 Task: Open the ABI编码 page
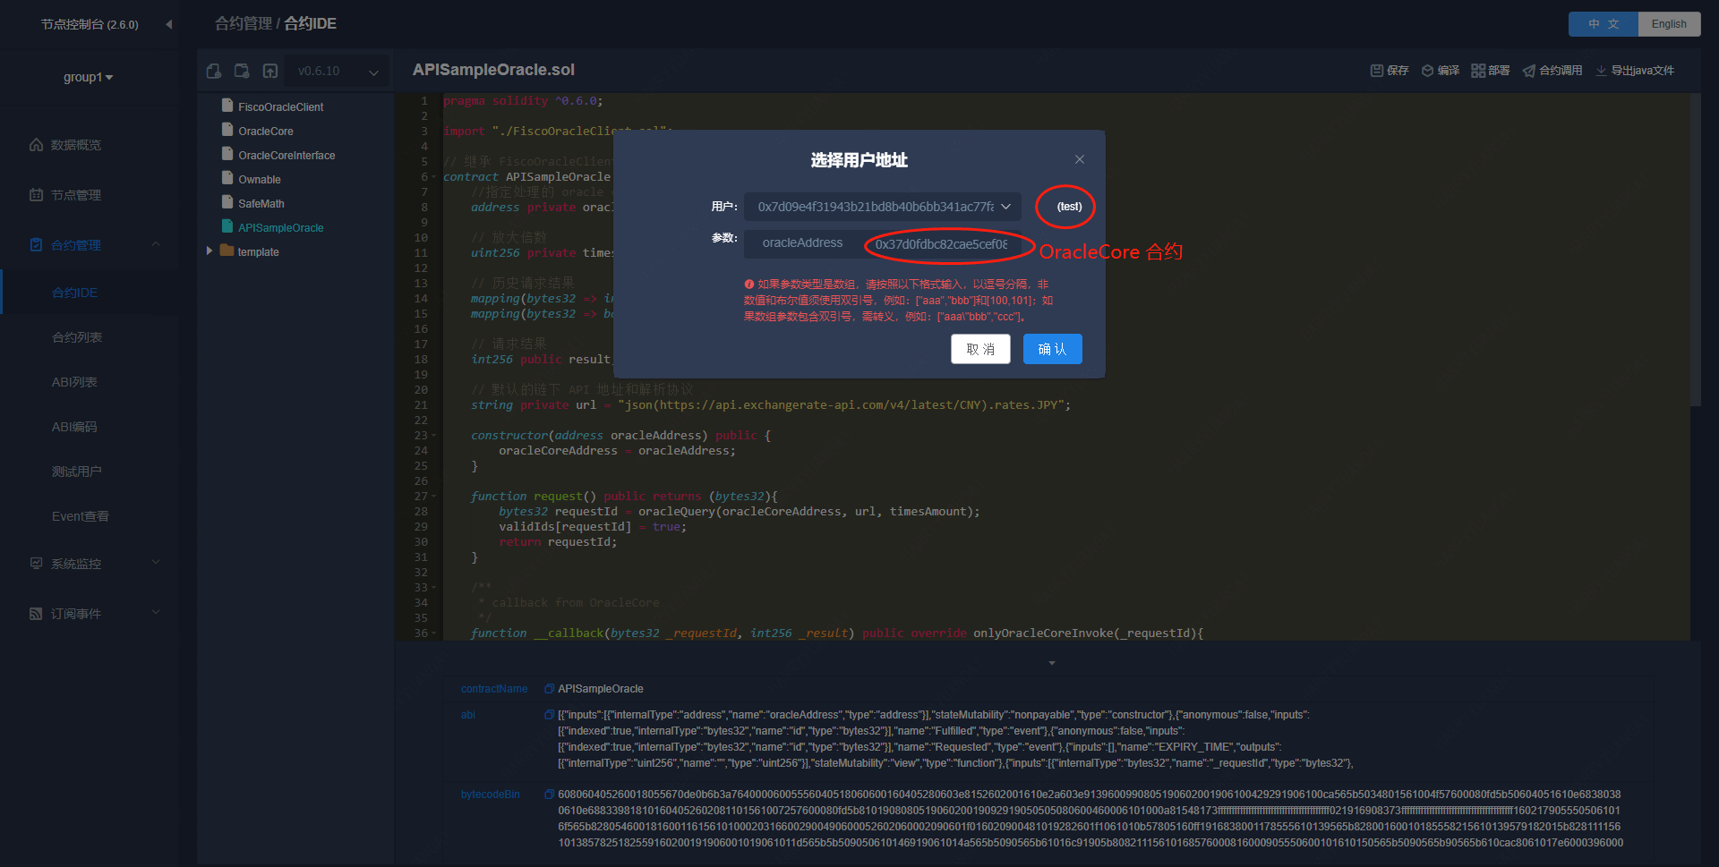[x=74, y=427]
